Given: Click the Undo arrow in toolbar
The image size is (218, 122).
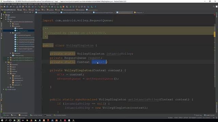Looking at the screenshot, I should (11, 7).
